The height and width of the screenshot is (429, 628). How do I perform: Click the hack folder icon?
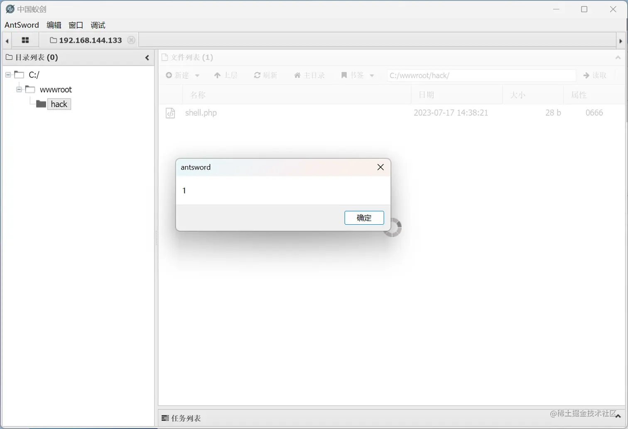41,104
